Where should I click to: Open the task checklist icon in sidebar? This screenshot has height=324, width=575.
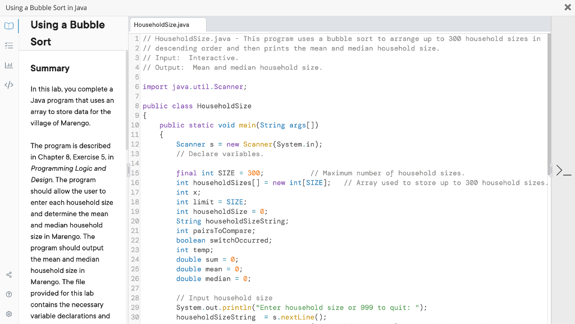click(x=9, y=47)
